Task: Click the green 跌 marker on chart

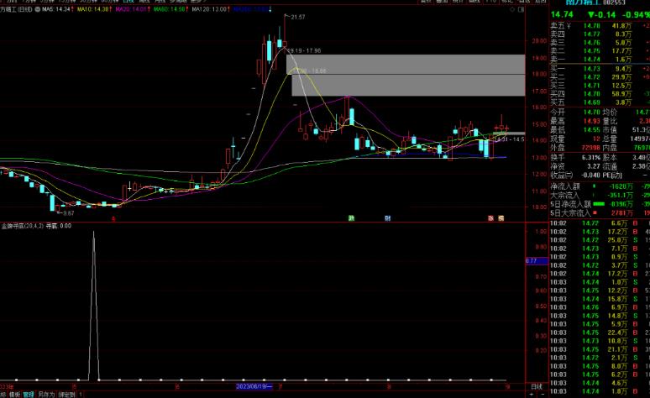Action: click(x=351, y=218)
